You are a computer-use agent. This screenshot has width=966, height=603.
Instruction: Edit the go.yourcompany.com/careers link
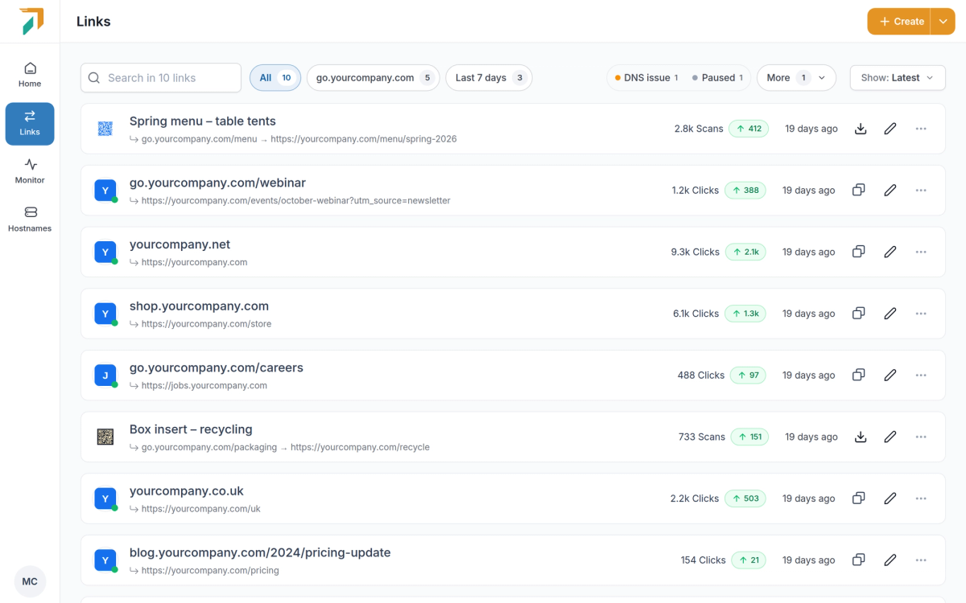[890, 375]
